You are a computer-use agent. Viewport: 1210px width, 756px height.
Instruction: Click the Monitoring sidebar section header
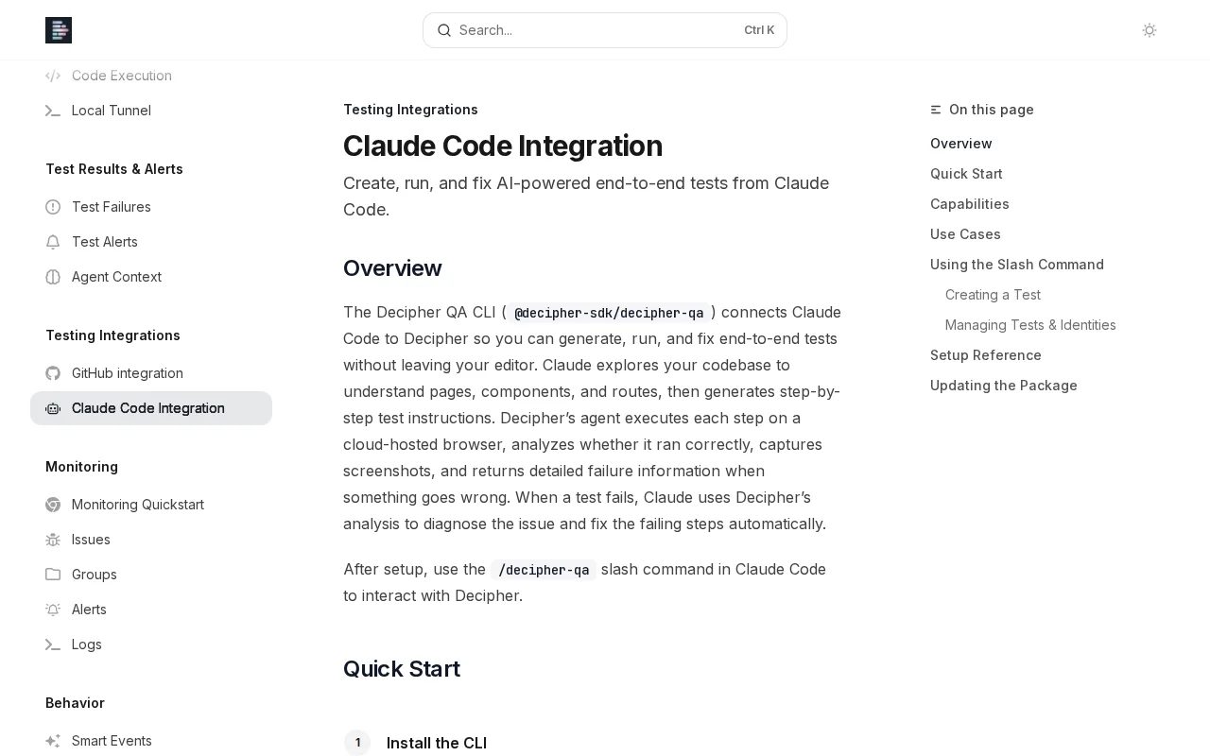click(81, 467)
